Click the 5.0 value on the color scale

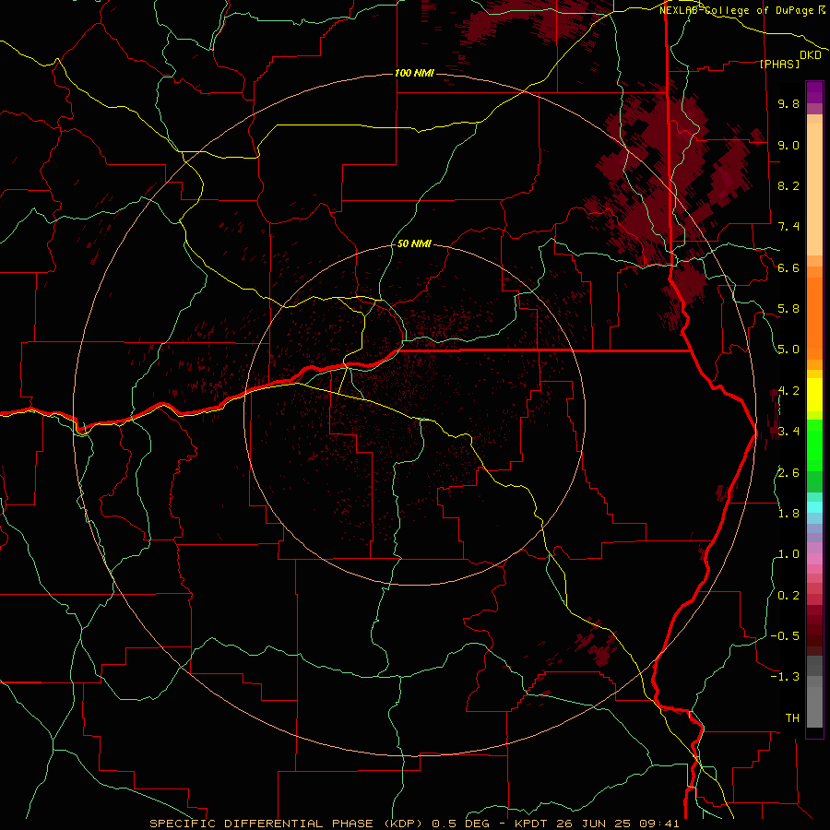788,350
